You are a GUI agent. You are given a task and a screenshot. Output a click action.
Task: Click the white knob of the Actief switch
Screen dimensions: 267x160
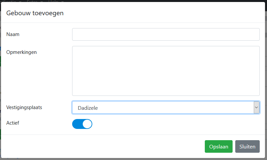point(87,124)
